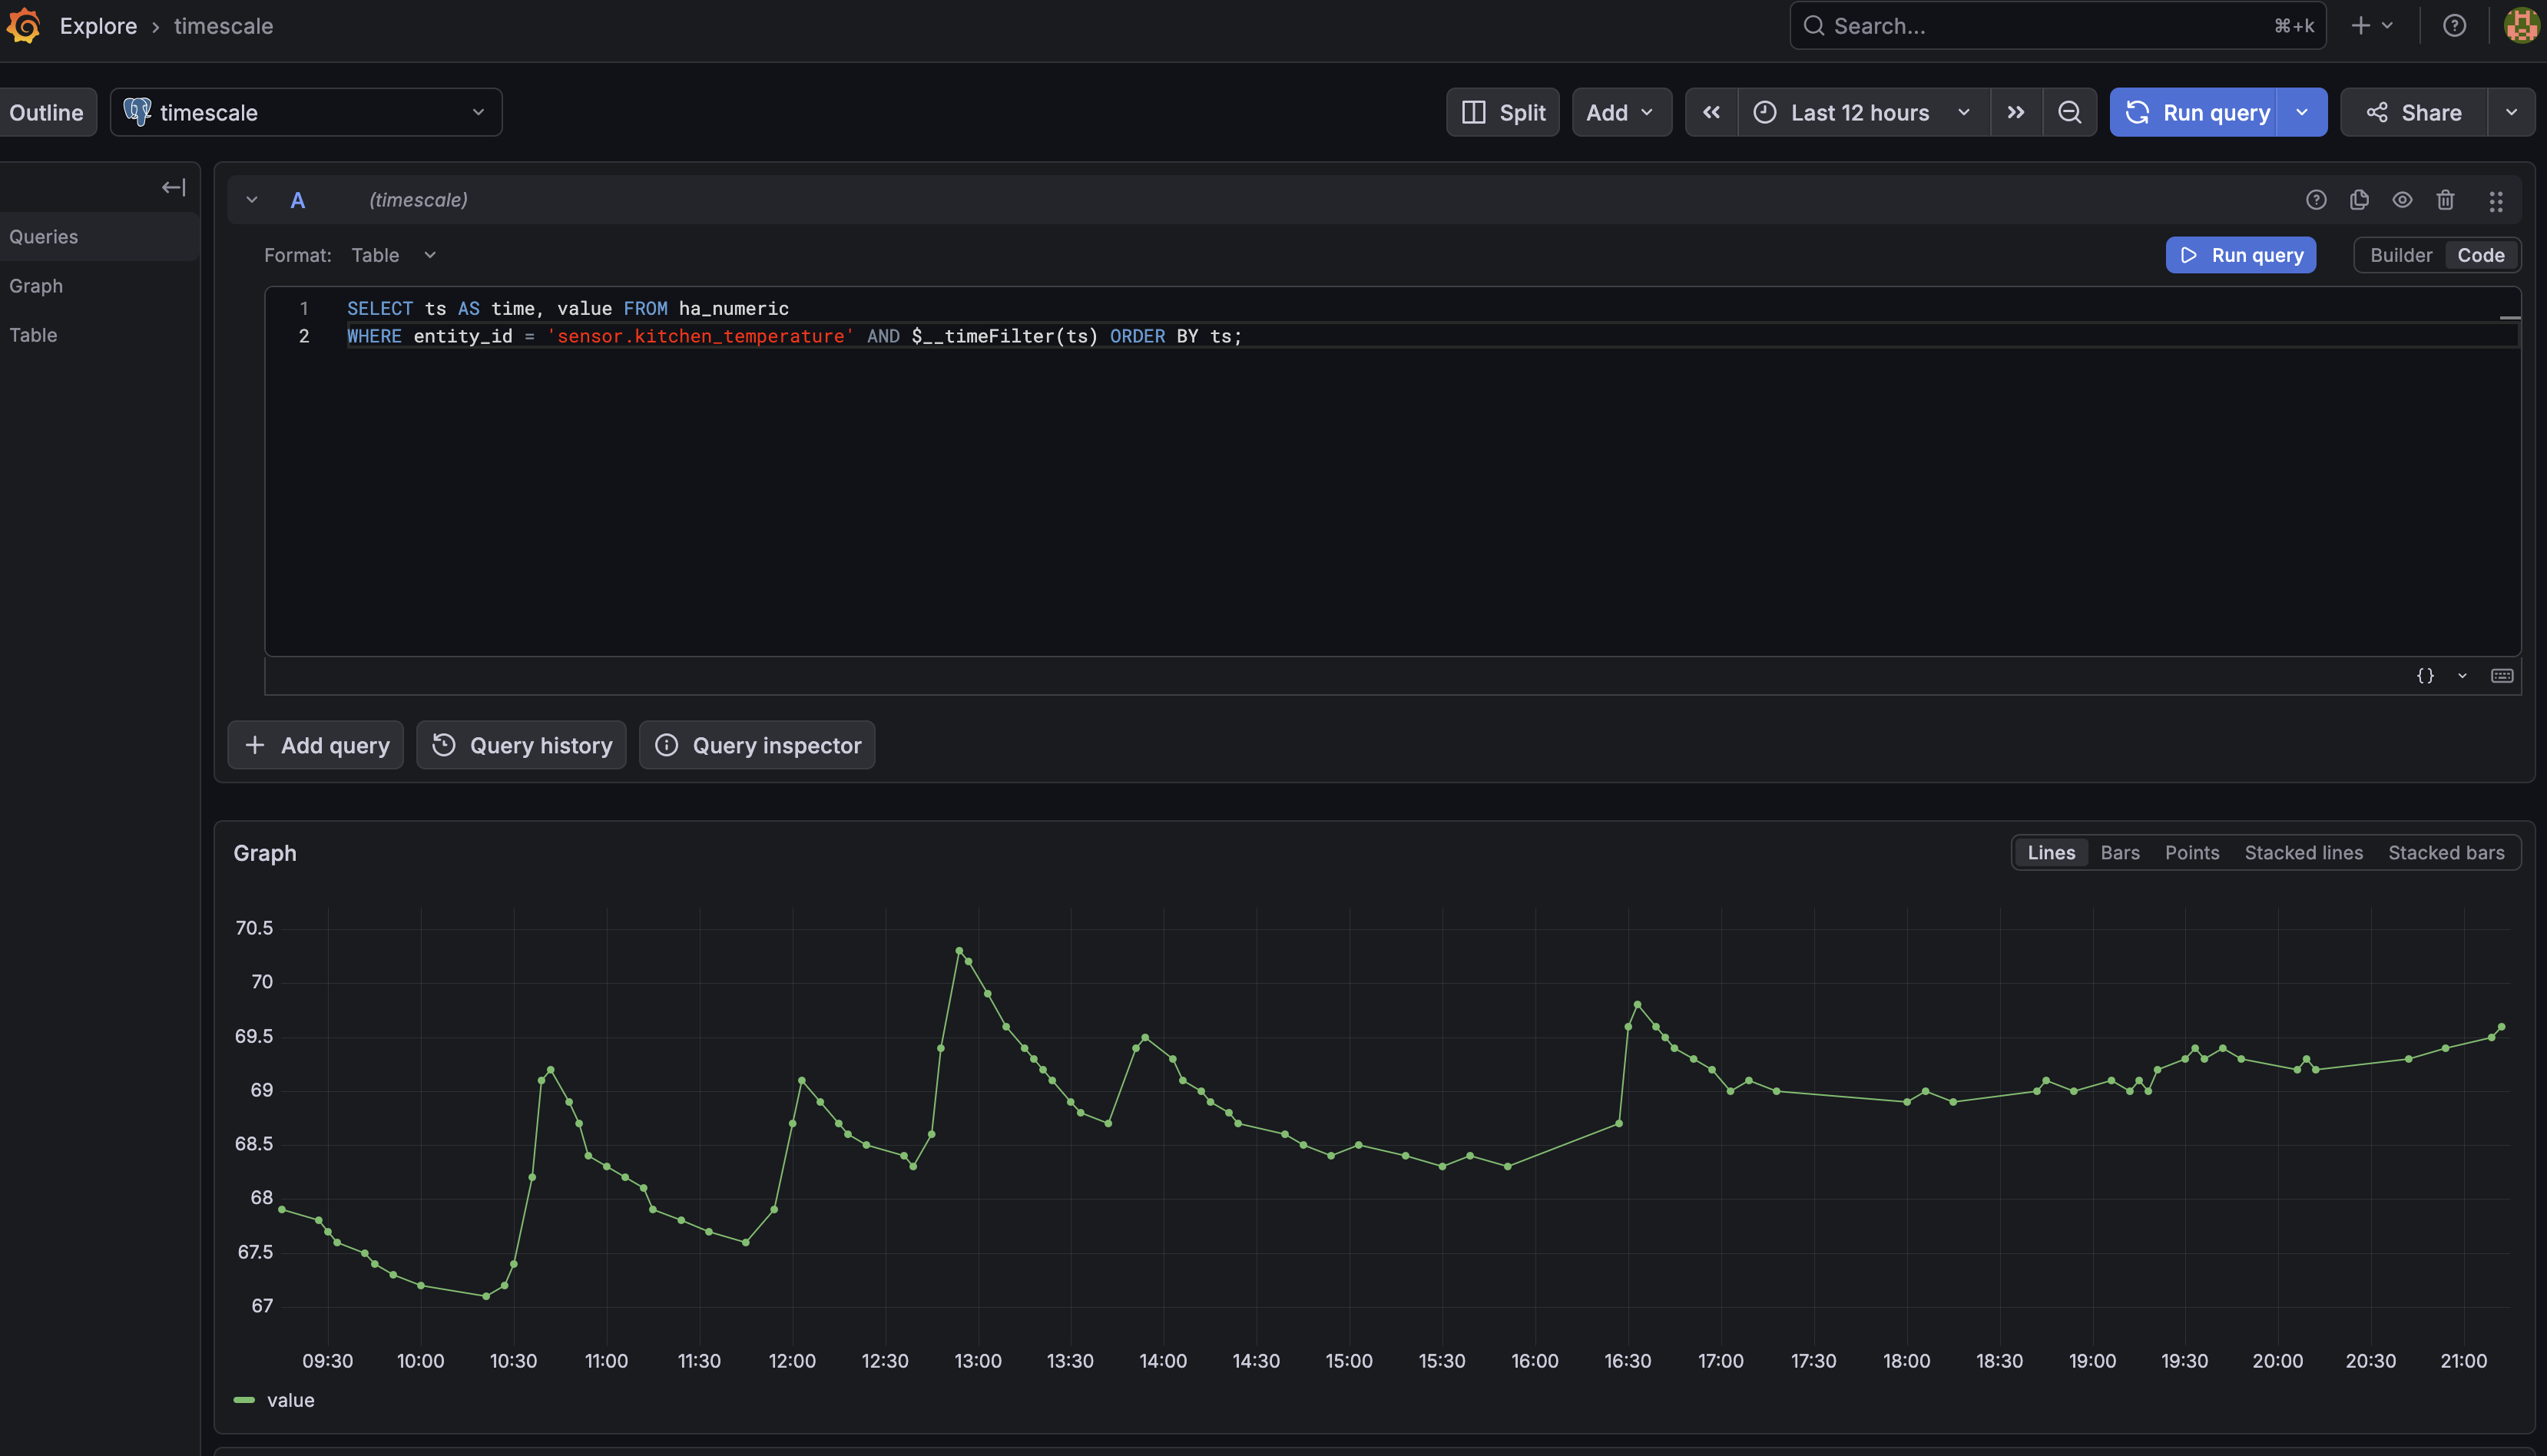Click the (timescale) label in query header
Image resolution: width=2547 pixels, height=1456 pixels.
coord(418,200)
